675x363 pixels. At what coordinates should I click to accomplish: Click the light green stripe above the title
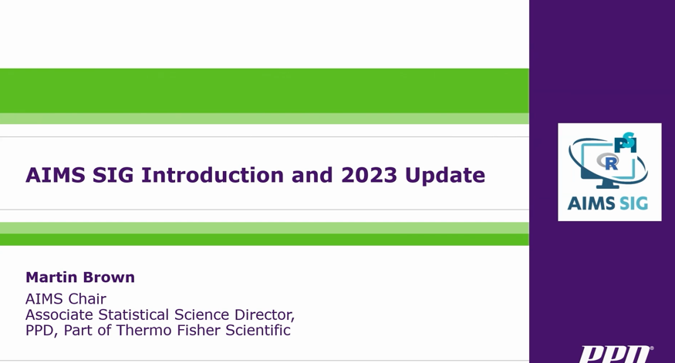click(264, 119)
